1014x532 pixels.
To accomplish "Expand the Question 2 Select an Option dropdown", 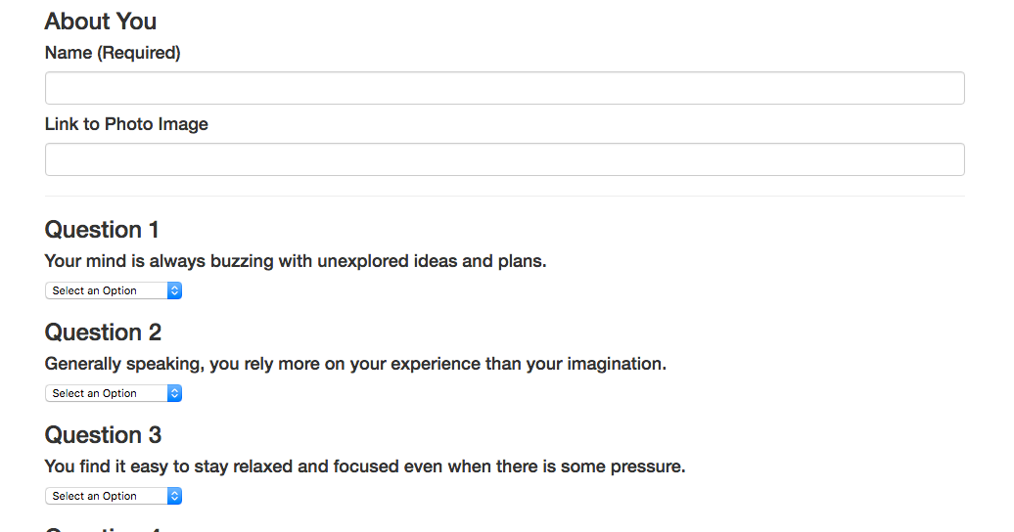I will 113,393.
